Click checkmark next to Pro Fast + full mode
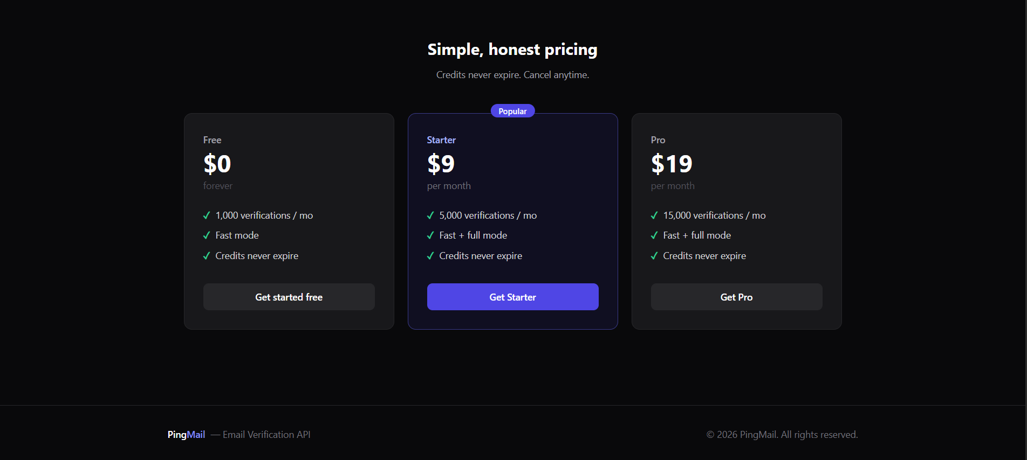This screenshot has height=460, width=1027. click(x=654, y=235)
